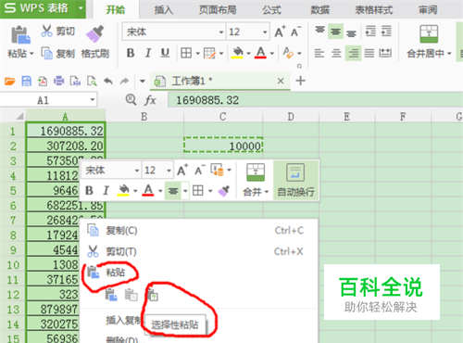Select column header D

point(291,117)
